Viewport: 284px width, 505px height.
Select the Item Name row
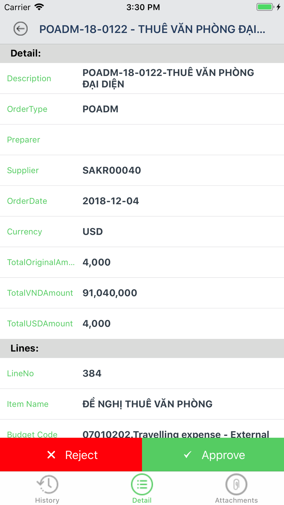tap(142, 404)
